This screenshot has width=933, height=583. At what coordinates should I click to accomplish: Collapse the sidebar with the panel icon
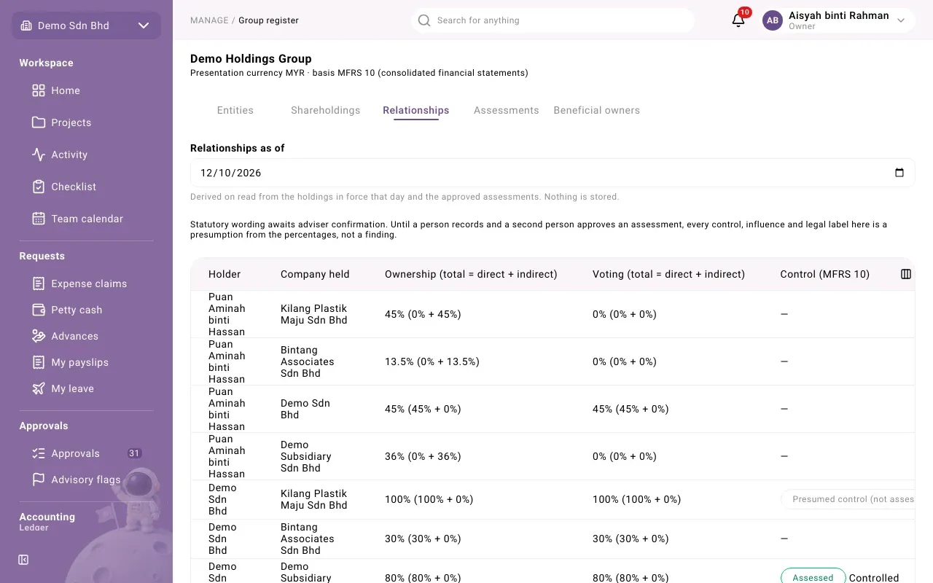point(23,560)
